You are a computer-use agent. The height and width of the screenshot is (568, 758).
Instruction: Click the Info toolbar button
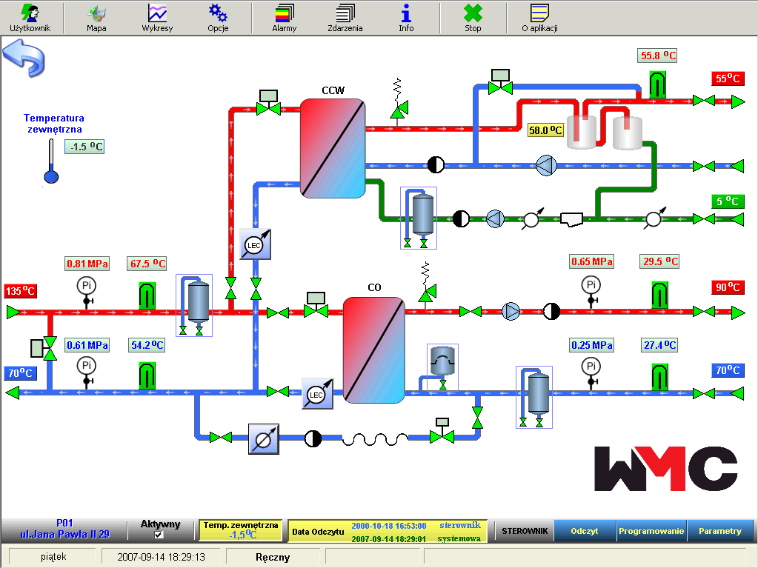pyautogui.click(x=406, y=18)
